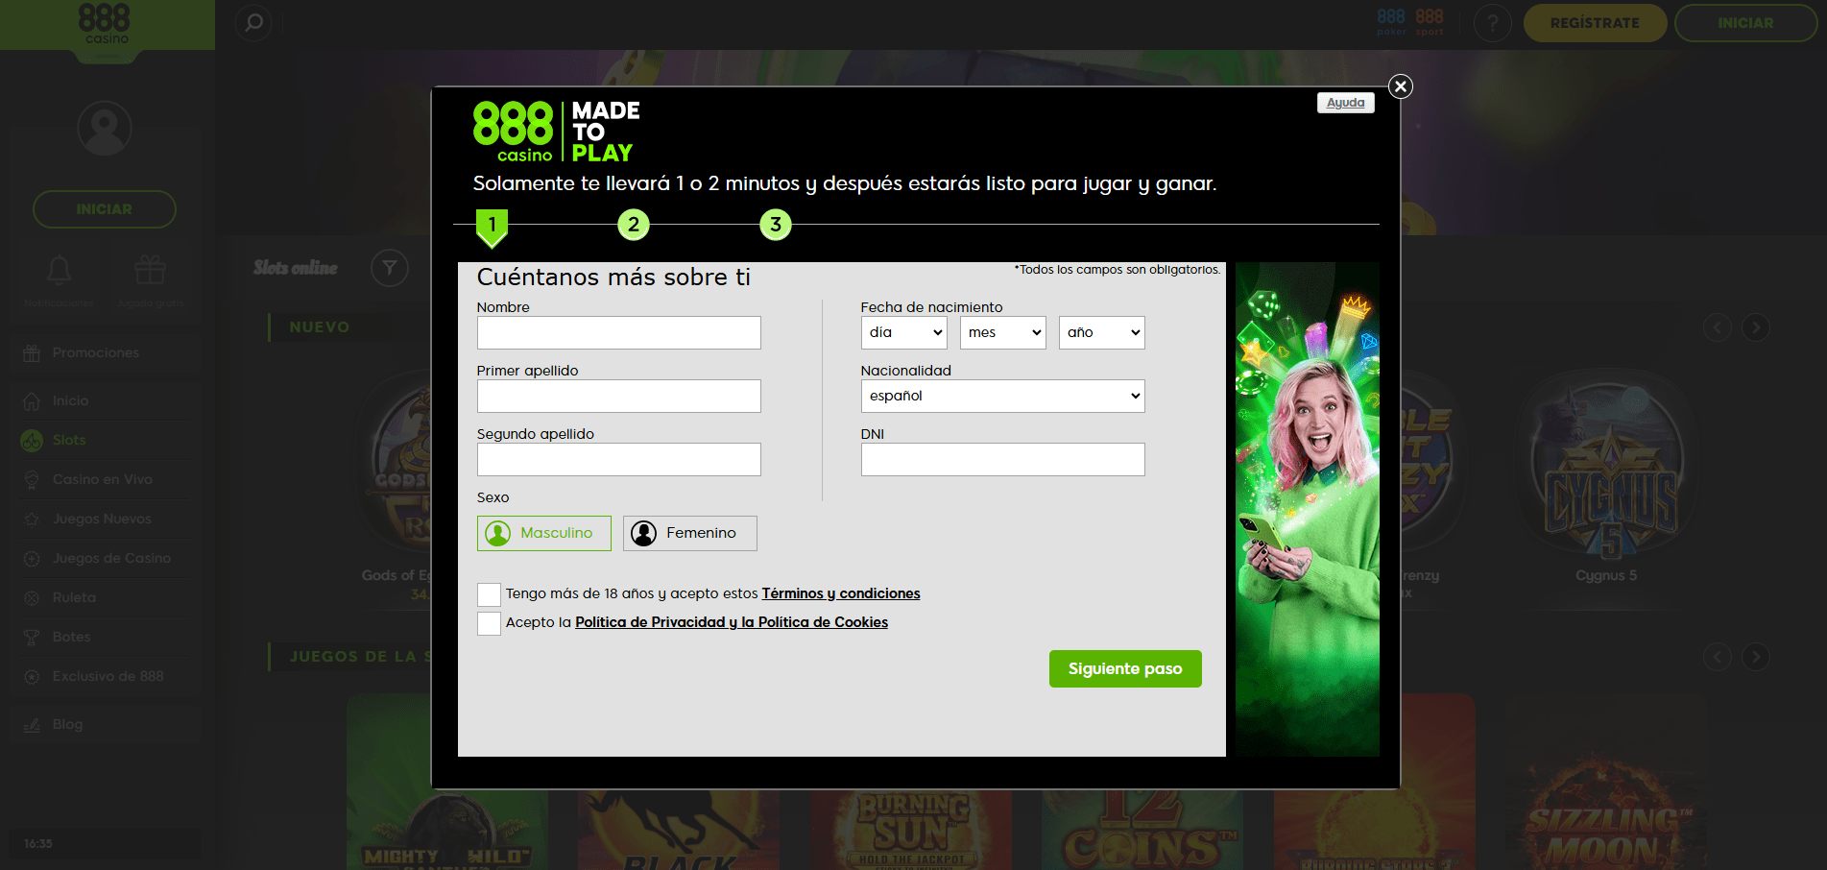Open 888 poker logo link
The height and width of the screenshot is (870, 1827).
point(1391,22)
